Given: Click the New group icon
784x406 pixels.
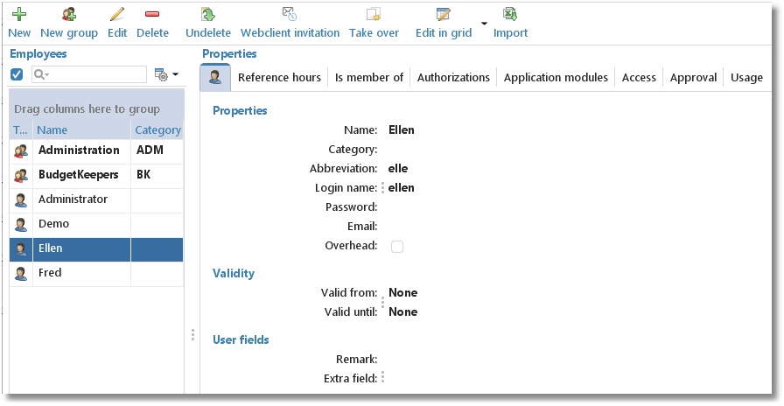Looking at the screenshot, I should click(x=69, y=14).
